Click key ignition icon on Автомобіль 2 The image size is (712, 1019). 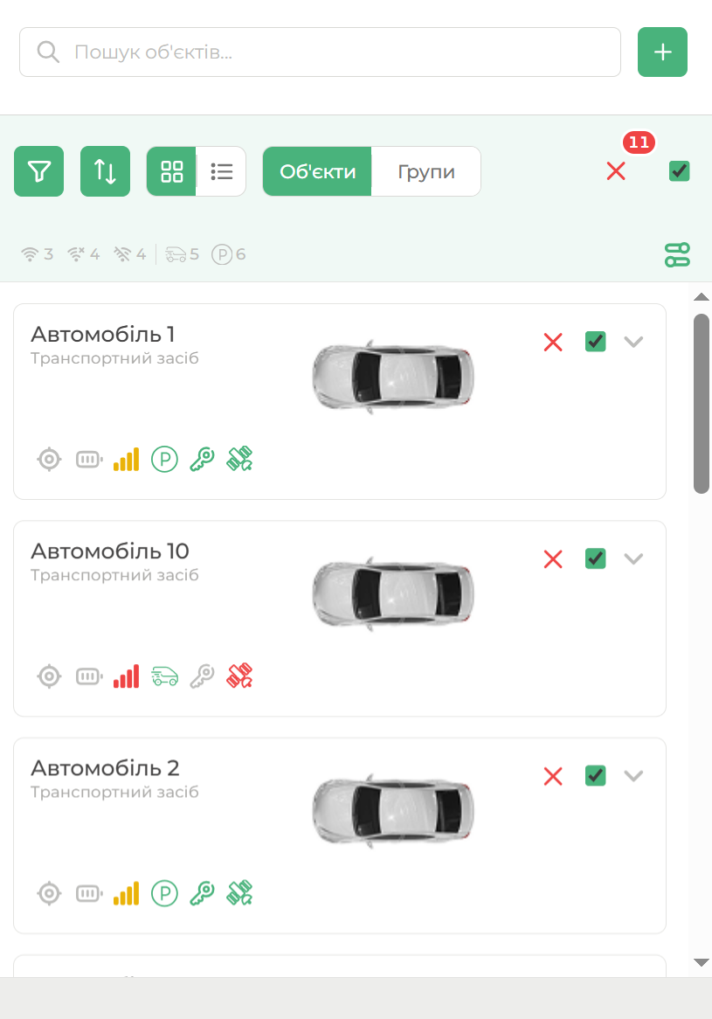point(202,892)
